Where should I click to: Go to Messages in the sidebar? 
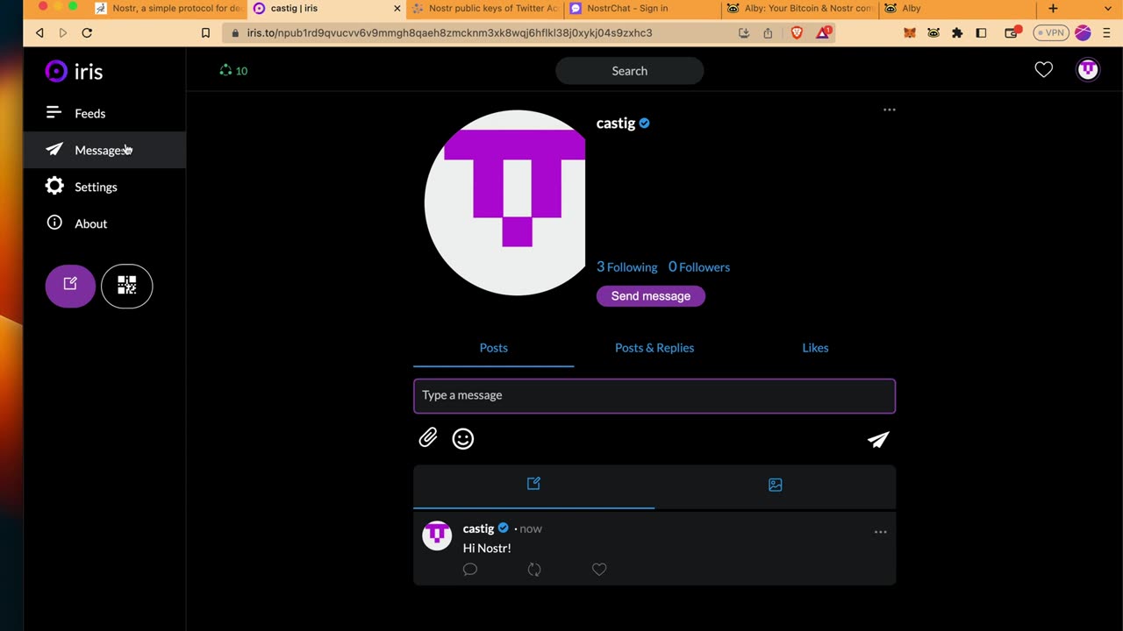(x=104, y=150)
